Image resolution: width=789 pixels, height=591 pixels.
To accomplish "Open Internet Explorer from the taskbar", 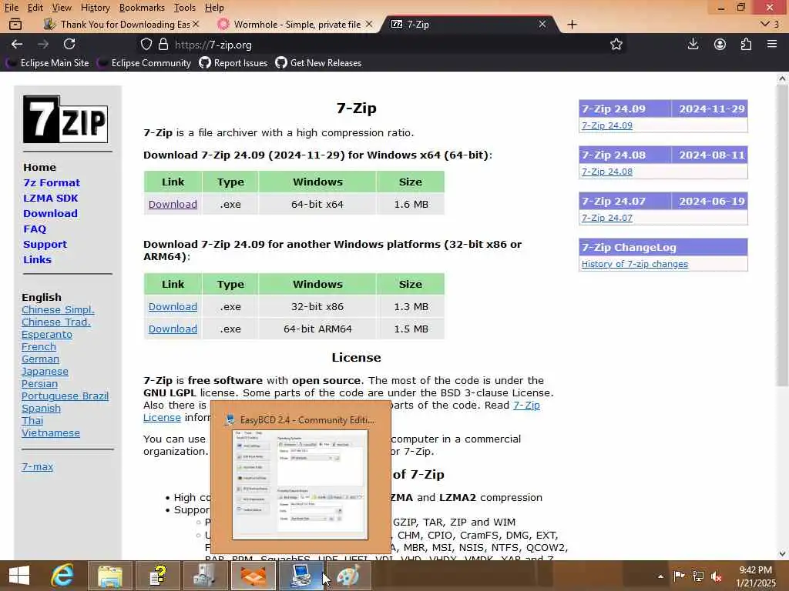I will [62, 576].
